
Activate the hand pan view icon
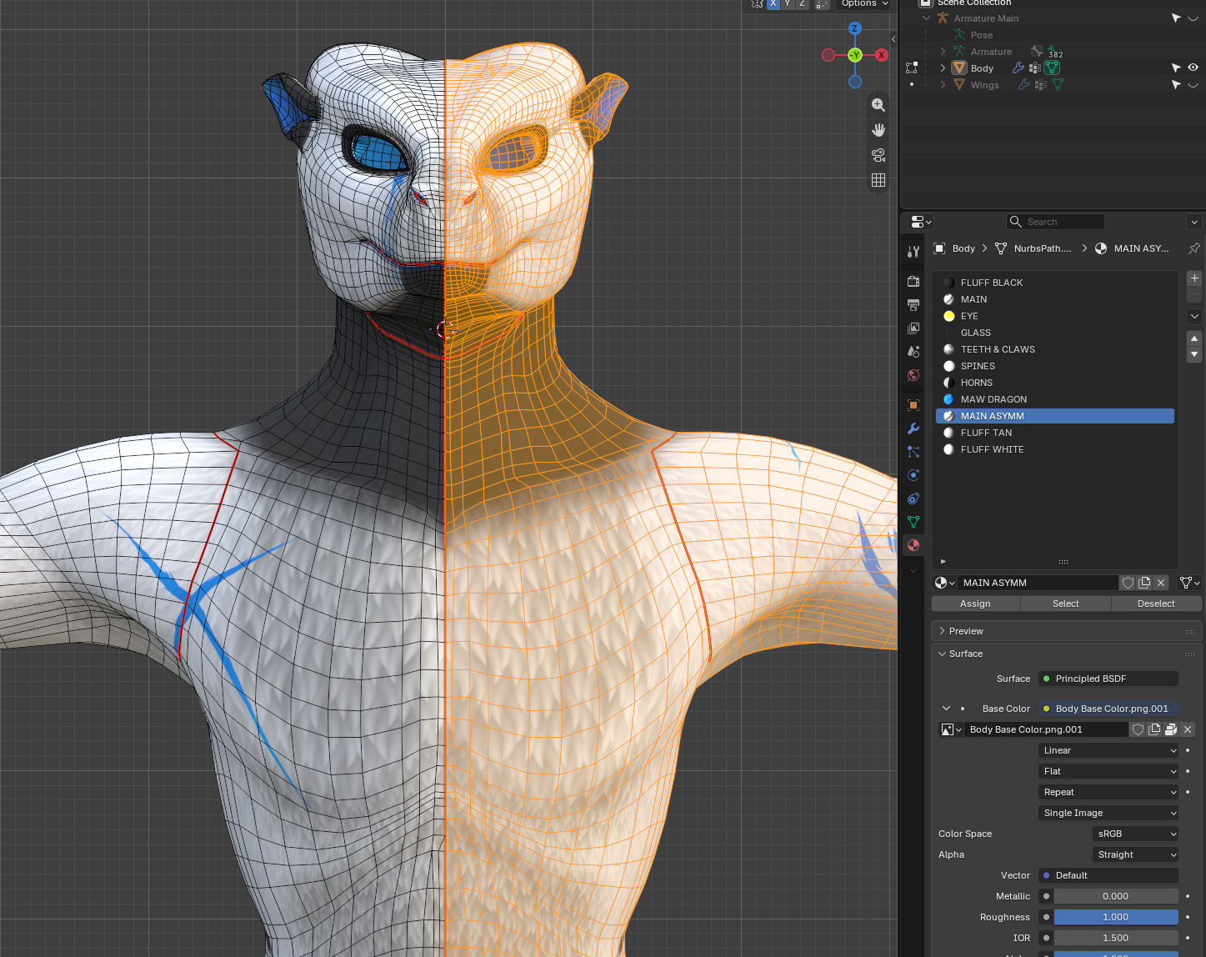pyautogui.click(x=878, y=130)
